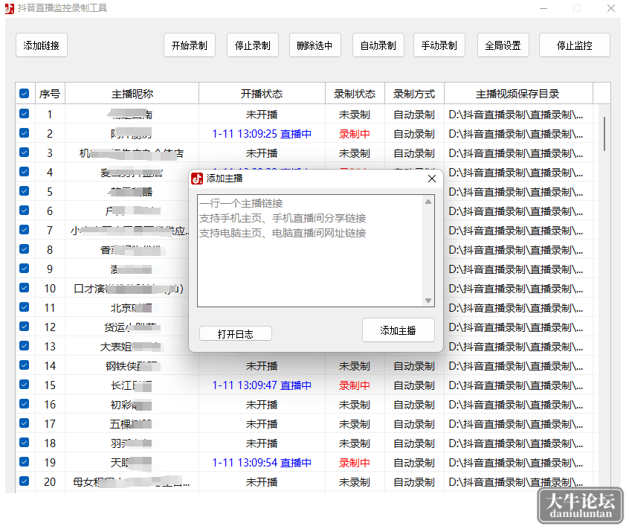Click the 添加主播 dialog TikTok icon
This screenshot has width=629, height=529.
197,179
